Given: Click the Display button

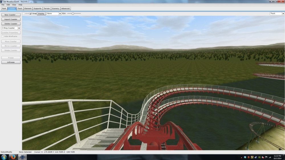Looking at the screenshot, I should click(x=41, y=13).
